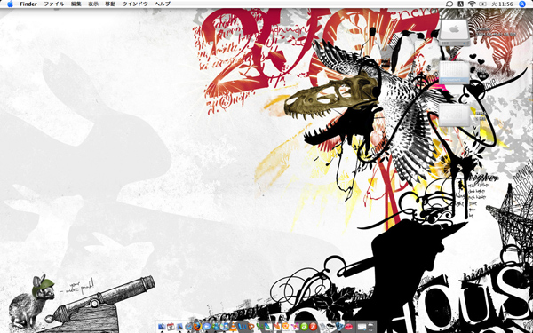Open the Wi-Fi status menu
The width and height of the screenshot is (533, 333).
pyautogui.click(x=471, y=4)
